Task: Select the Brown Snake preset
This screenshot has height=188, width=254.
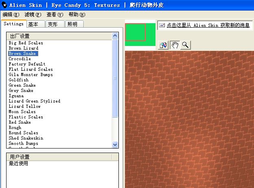Action: coord(23,53)
